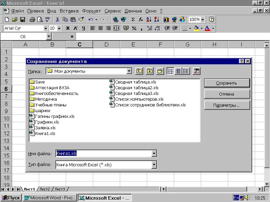
Task: Expand the Тип файла dropdown arrow
Action: tap(154, 165)
